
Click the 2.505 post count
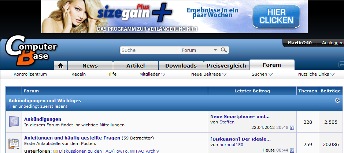click(x=330, y=122)
